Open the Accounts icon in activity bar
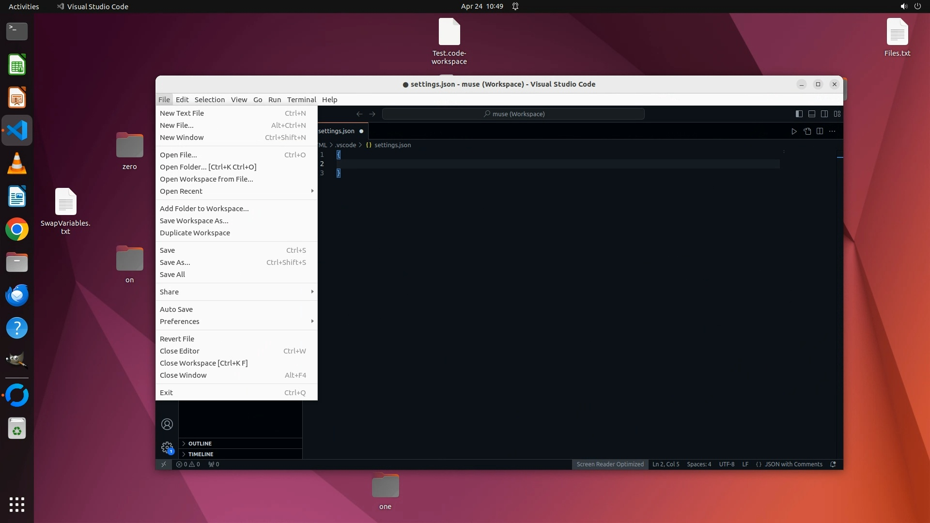 tap(167, 424)
